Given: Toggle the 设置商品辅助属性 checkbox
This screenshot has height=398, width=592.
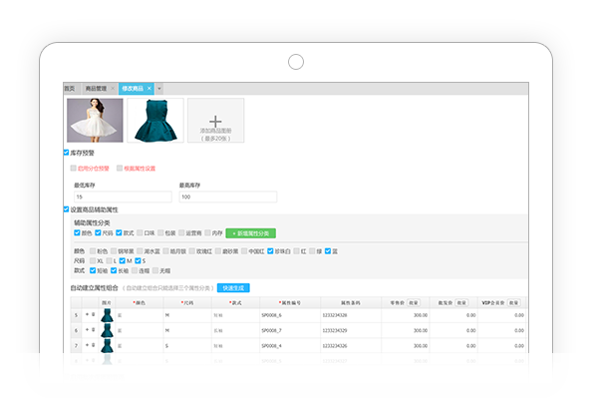Looking at the screenshot, I should [67, 209].
